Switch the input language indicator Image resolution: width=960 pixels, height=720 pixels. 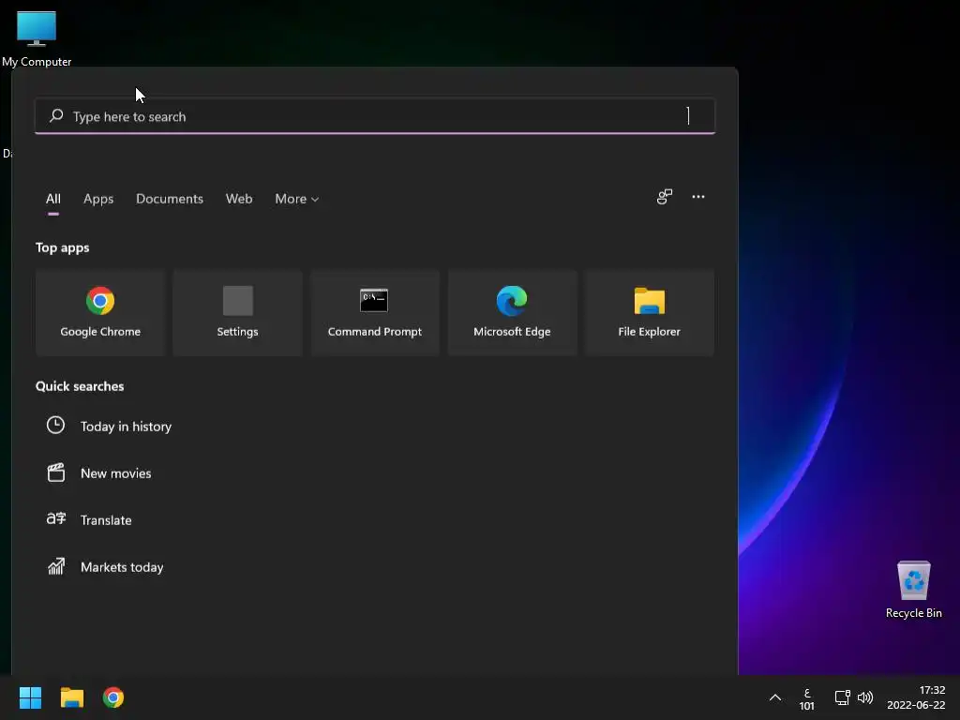click(x=807, y=699)
